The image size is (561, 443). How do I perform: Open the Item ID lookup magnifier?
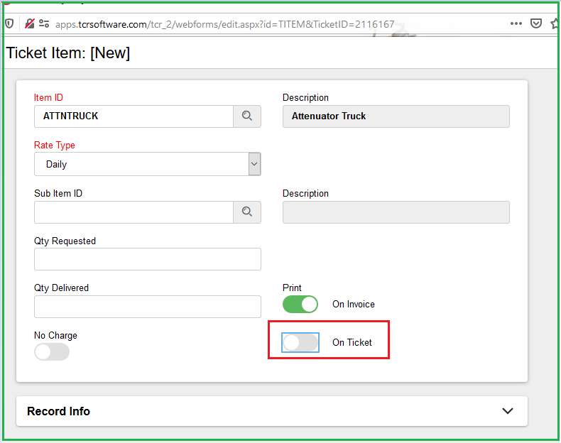click(x=246, y=116)
